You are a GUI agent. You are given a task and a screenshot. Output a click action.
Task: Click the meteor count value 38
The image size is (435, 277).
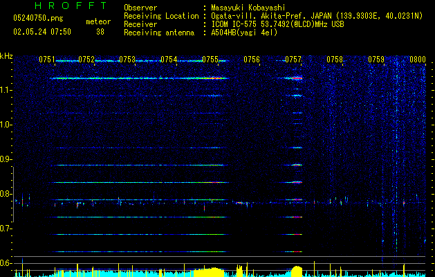100,32
